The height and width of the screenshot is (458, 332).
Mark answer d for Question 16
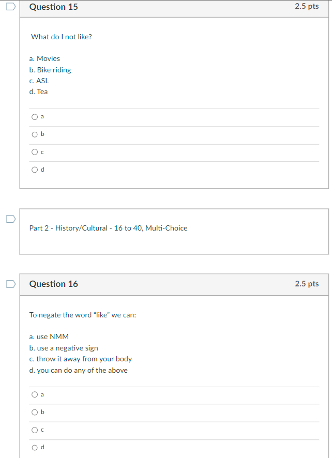[35, 448]
